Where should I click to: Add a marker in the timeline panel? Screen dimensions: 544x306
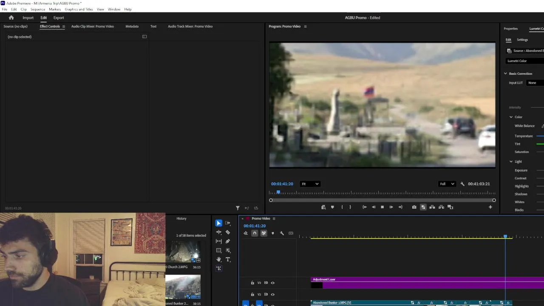point(272,233)
